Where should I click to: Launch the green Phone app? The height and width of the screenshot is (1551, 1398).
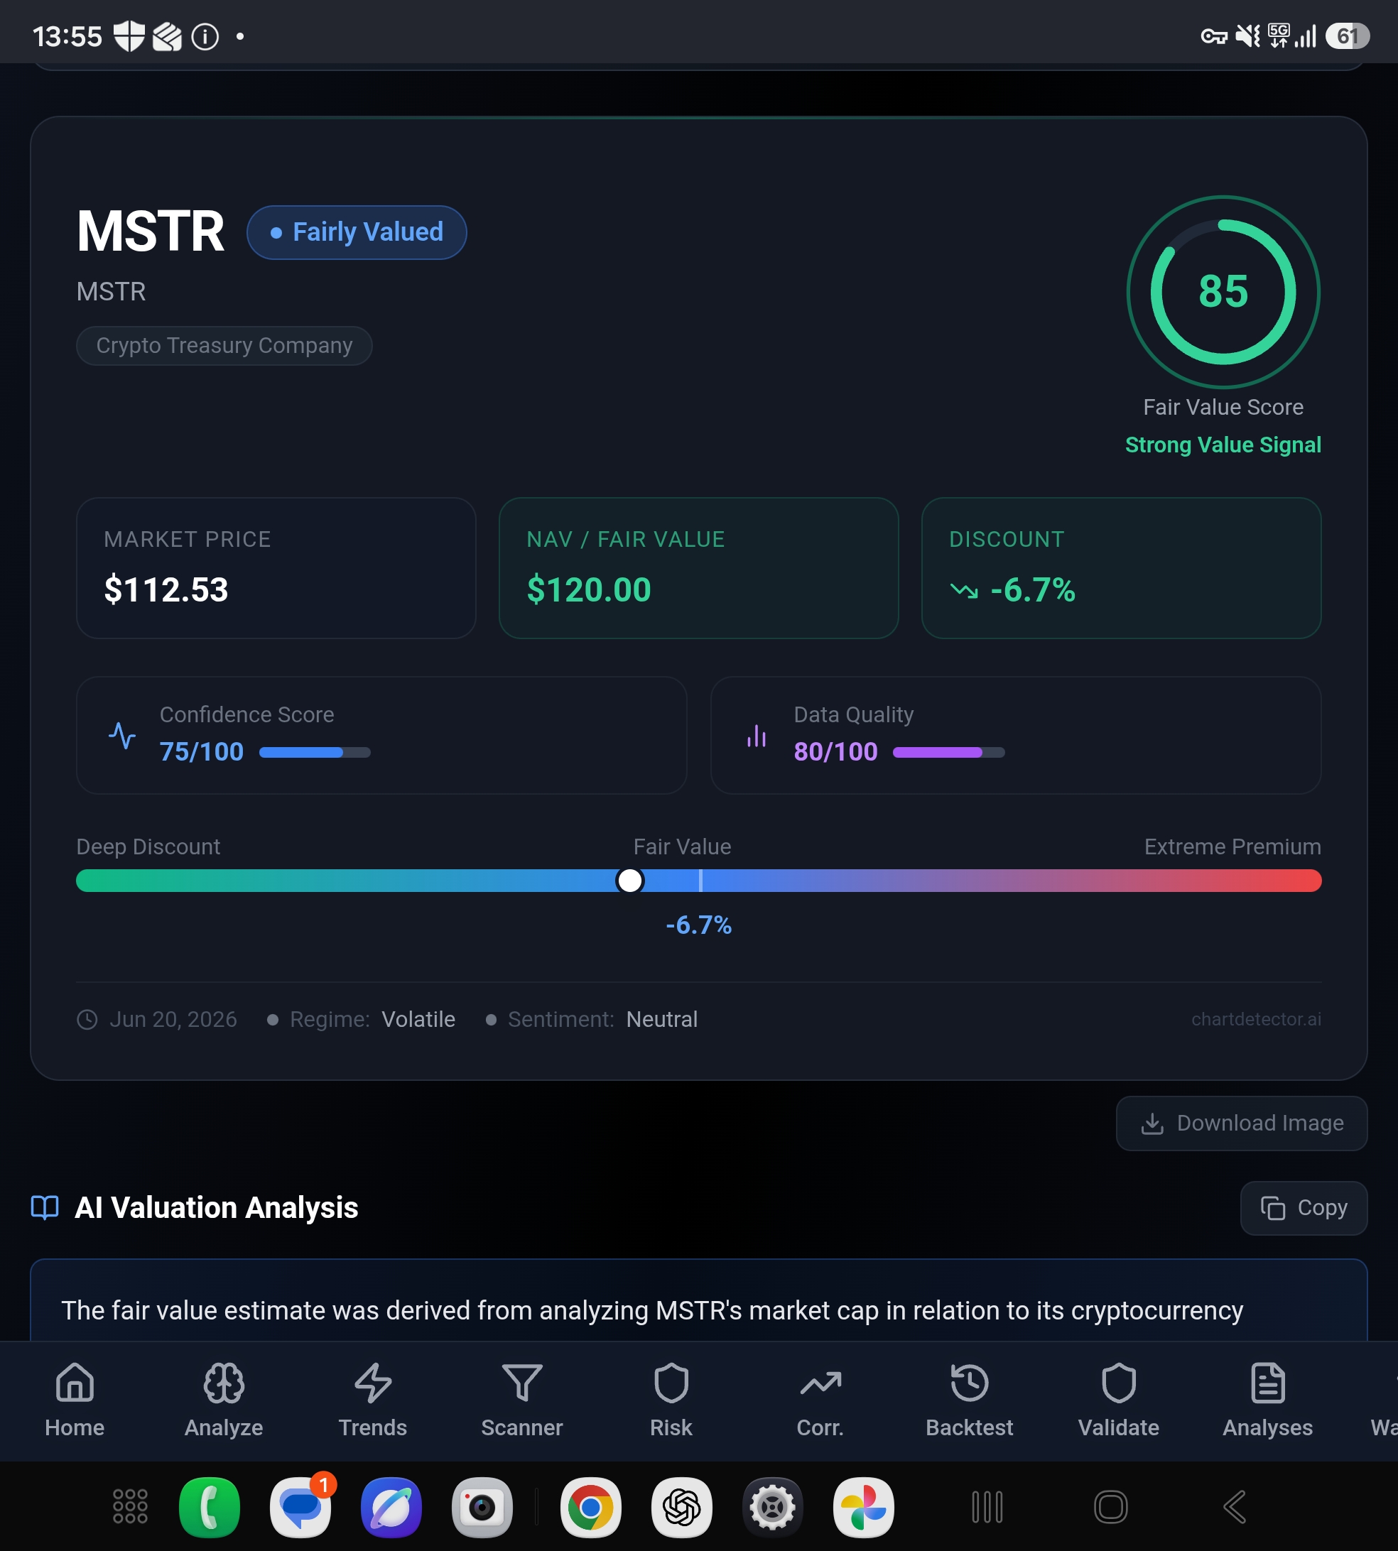pyautogui.click(x=209, y=1507)
